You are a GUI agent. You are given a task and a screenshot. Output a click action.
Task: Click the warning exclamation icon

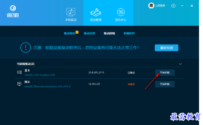click(26, 47)
